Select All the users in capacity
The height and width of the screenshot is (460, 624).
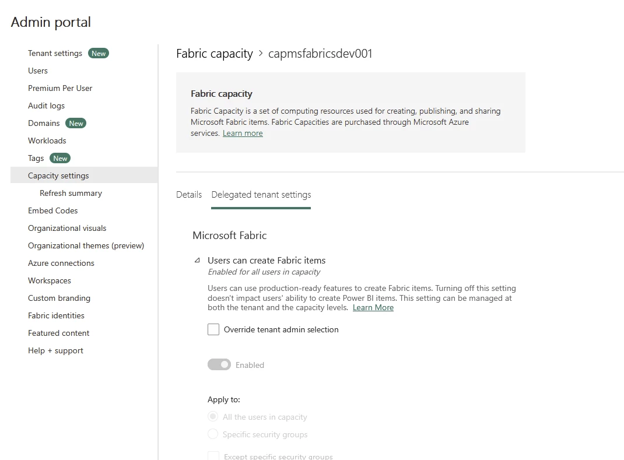[213, 417]
